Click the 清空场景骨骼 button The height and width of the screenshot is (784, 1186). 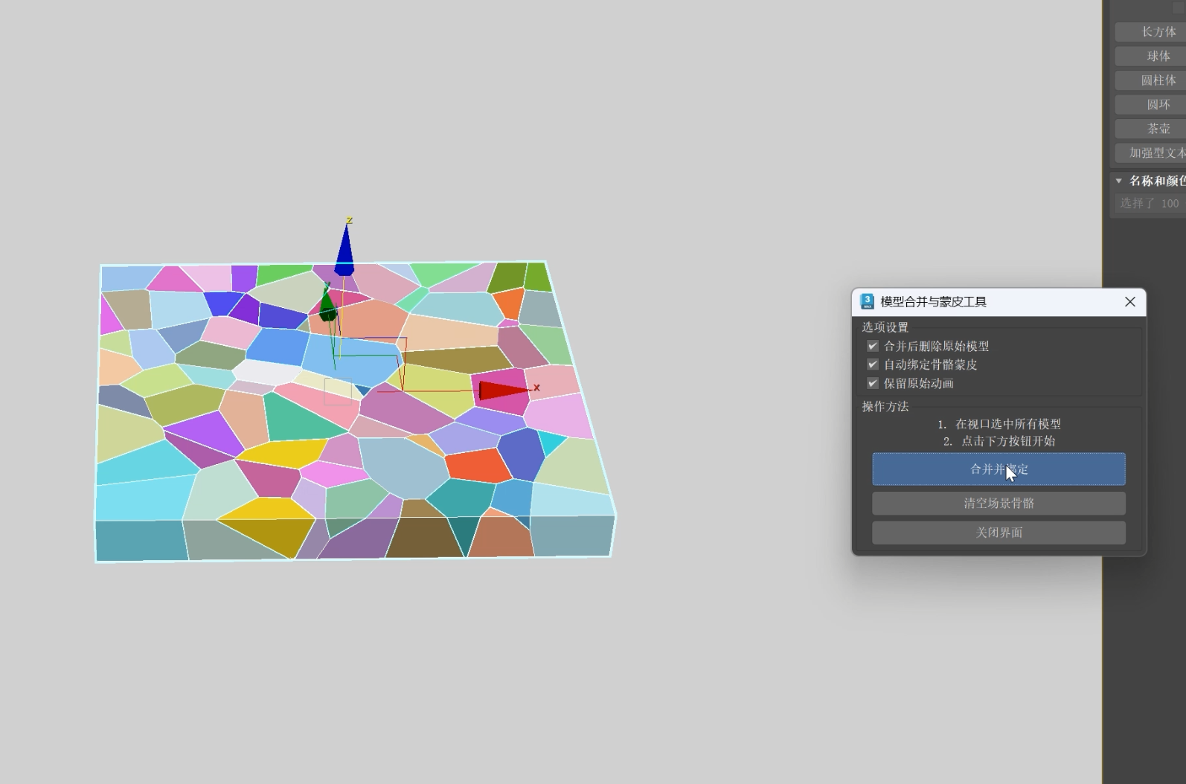click(x=999, y=503)
